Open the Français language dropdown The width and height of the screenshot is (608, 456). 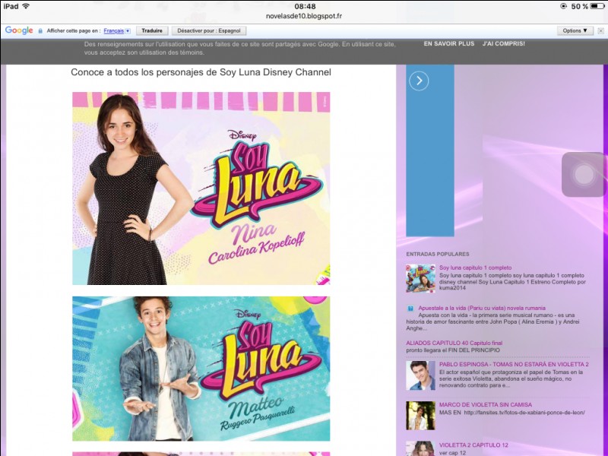(117, 31)
